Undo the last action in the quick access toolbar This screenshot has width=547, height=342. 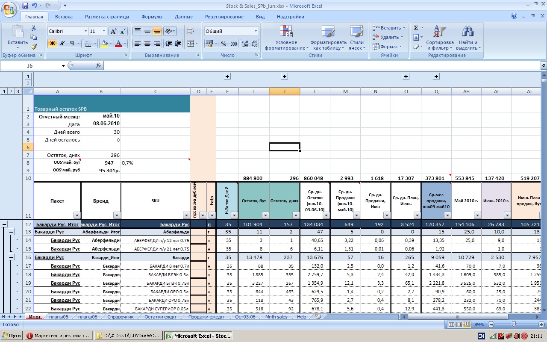[x=35, y=6]
